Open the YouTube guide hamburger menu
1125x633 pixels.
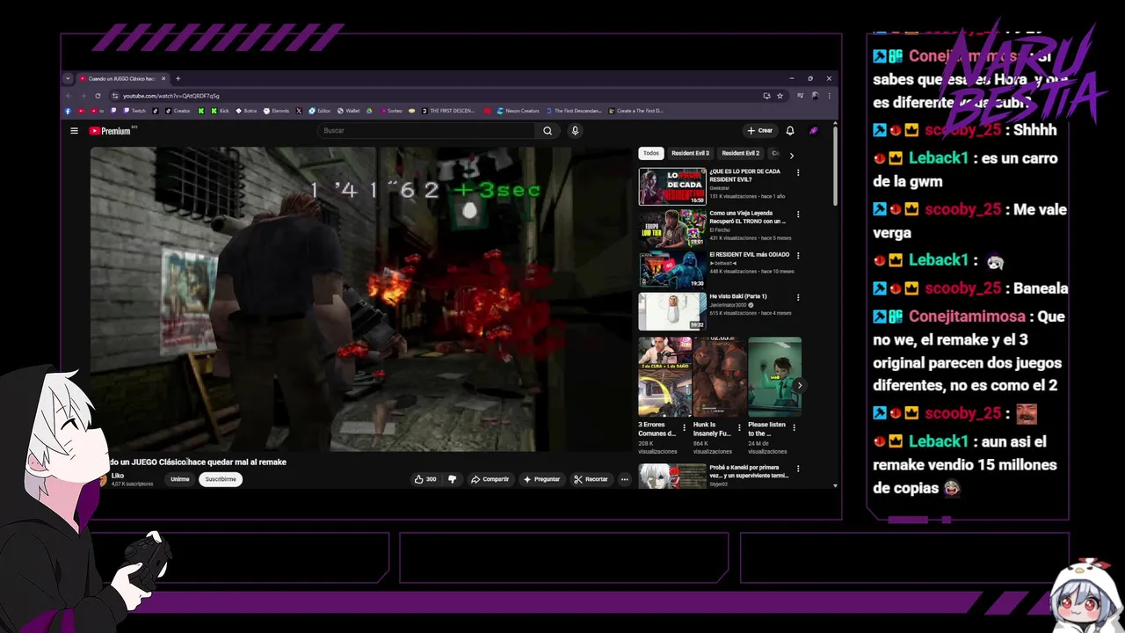click(x=74, y=131)
